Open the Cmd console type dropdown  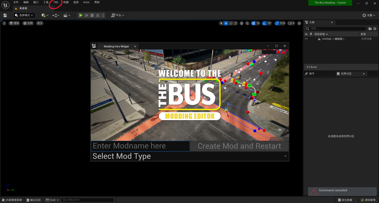pyautogui.click(x=52, y=200)
